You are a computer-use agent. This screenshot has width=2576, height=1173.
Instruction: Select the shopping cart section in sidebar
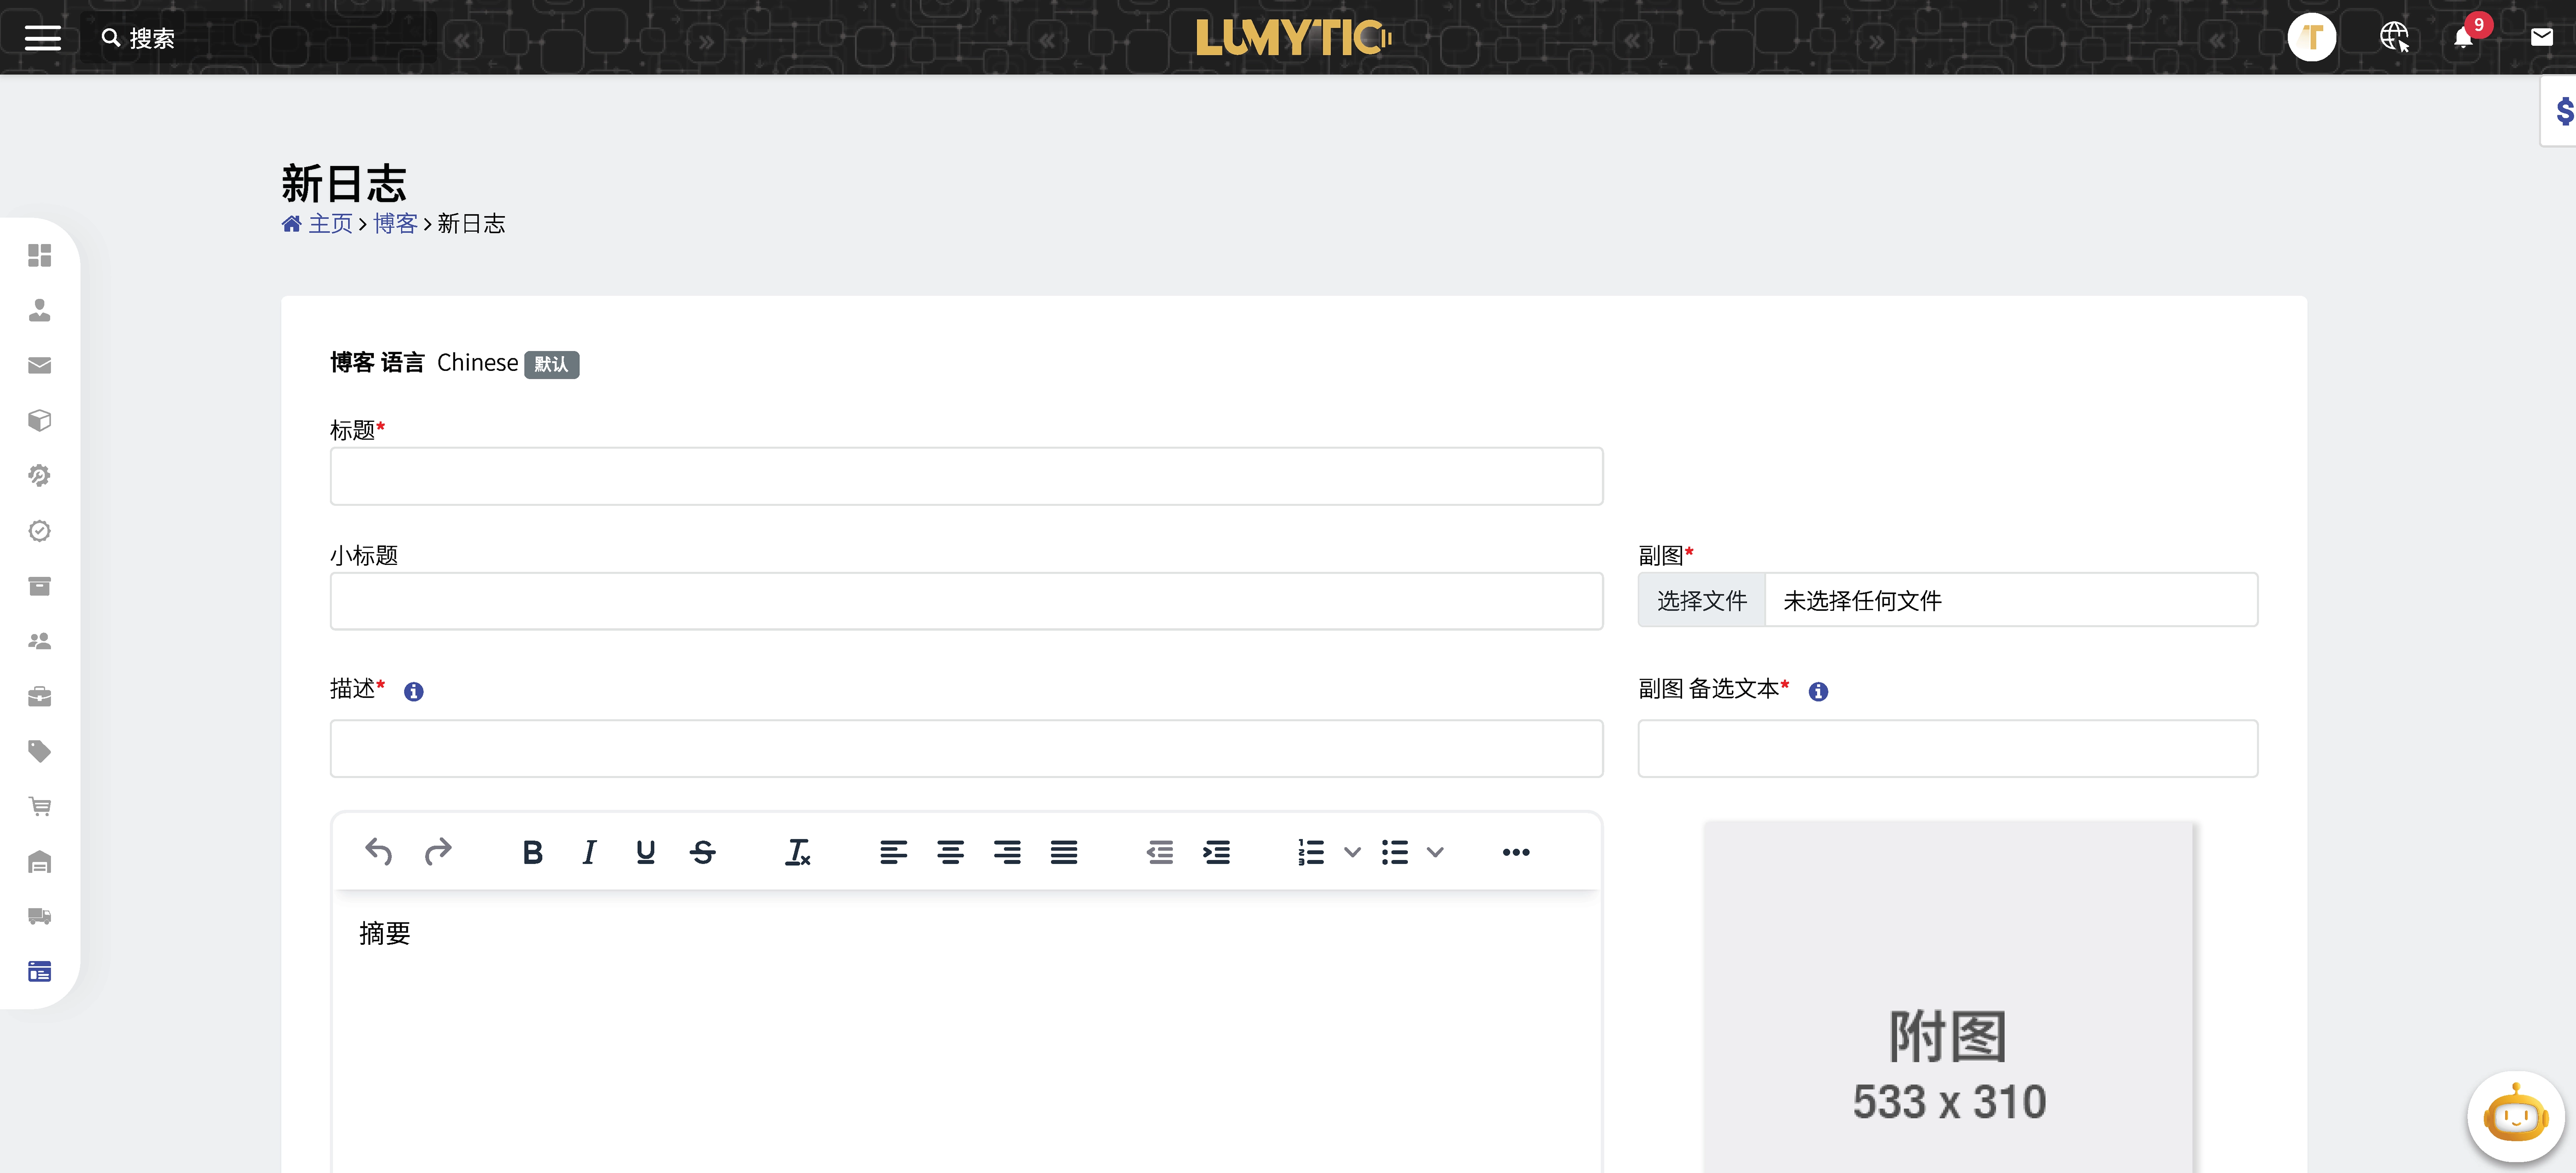[39, 806]
